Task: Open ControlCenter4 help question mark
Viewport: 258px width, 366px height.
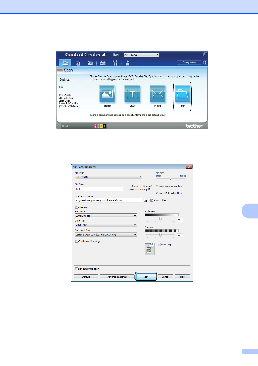Action: click(205, 63)
